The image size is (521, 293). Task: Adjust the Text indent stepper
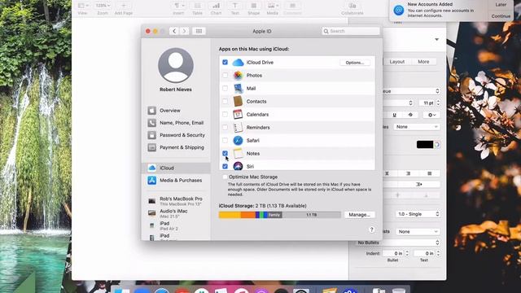coord(438,253)
